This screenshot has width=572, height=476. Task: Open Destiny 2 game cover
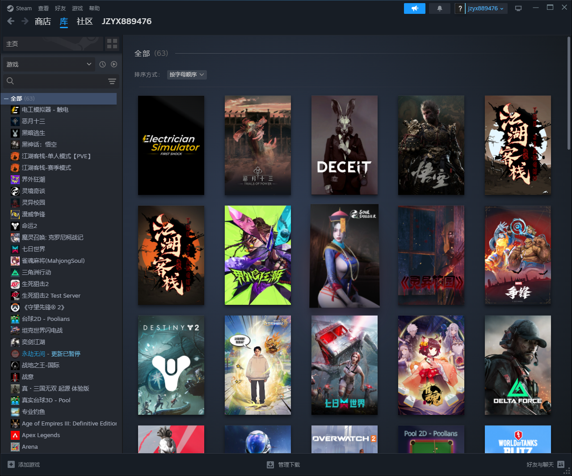pos(171,365)
